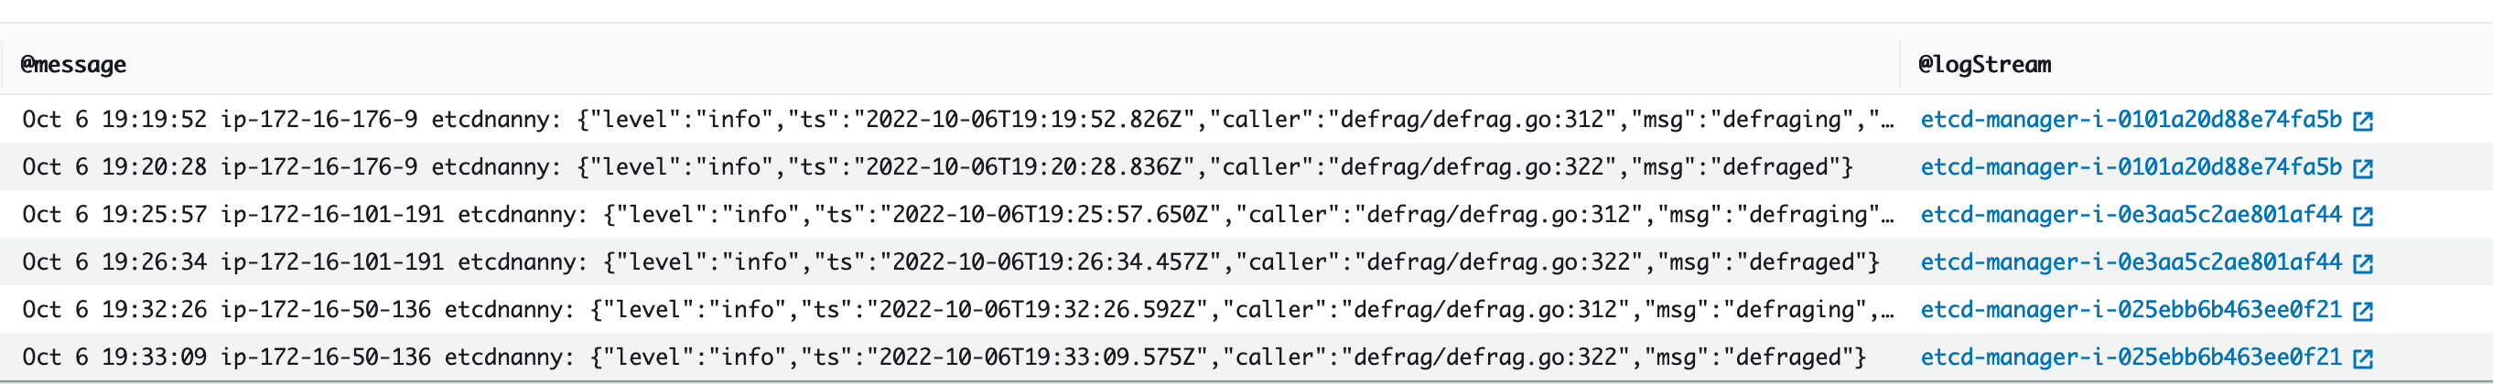Image resolution: width=2493 pixels, height=384 pixels.
Task: Follow etcd-manager-i-0e3aa5c2ae801af44 link in 19:25:57 row
Action: (x=2130, y=215)
